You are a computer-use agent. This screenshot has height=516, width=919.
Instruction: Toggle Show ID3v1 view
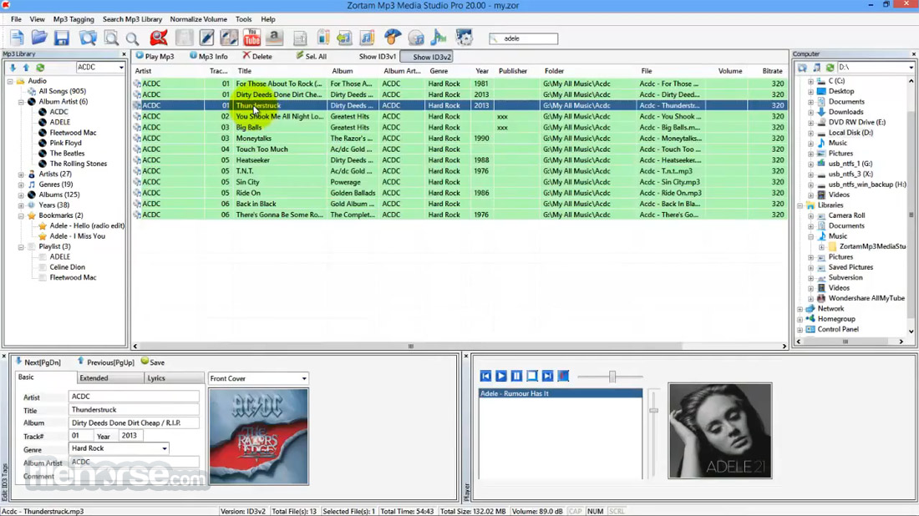(x=378, y=57)
